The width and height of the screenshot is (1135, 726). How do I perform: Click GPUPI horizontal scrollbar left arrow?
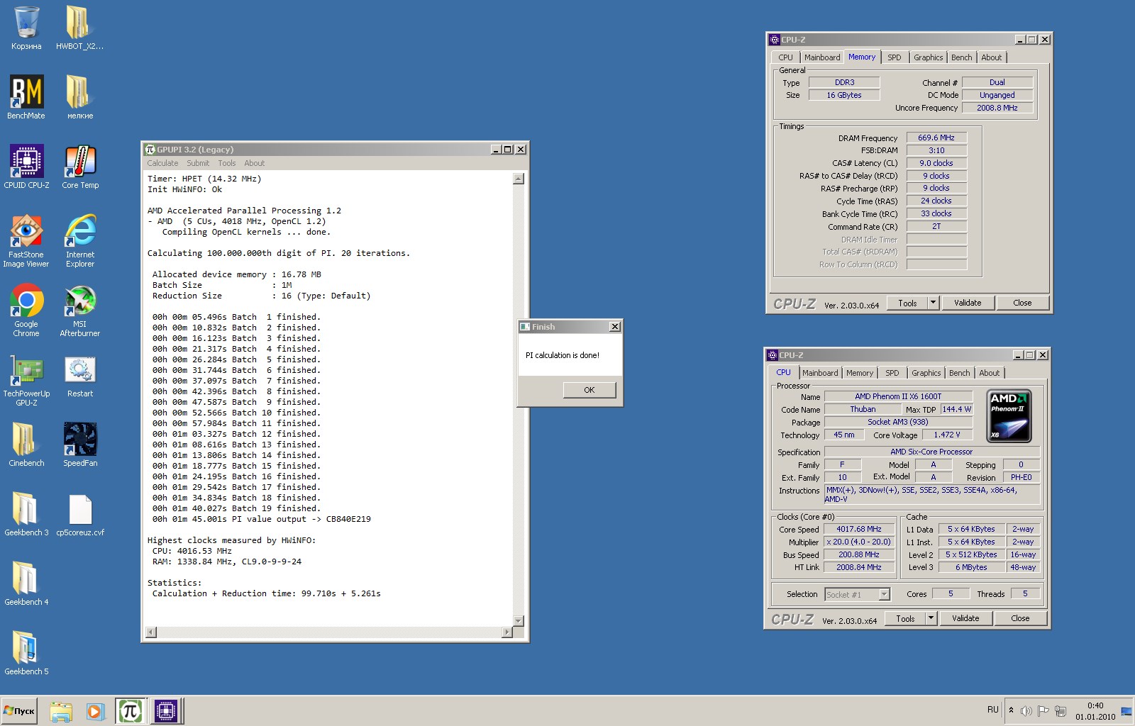point(151,632)
